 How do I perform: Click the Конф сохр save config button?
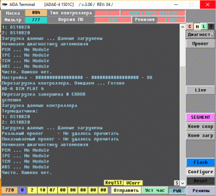tap(200, 126)
